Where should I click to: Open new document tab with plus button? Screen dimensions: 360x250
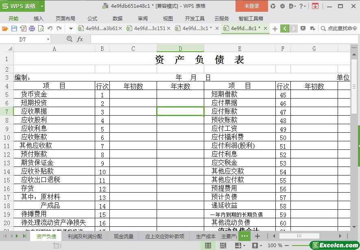[275, 29]
